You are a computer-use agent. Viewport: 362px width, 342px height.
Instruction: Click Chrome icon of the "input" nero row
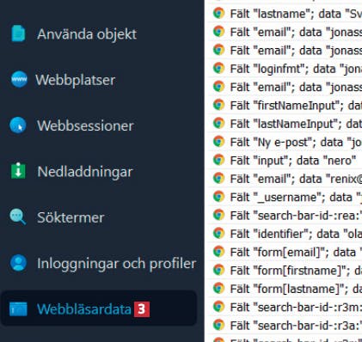coord(218,160)
